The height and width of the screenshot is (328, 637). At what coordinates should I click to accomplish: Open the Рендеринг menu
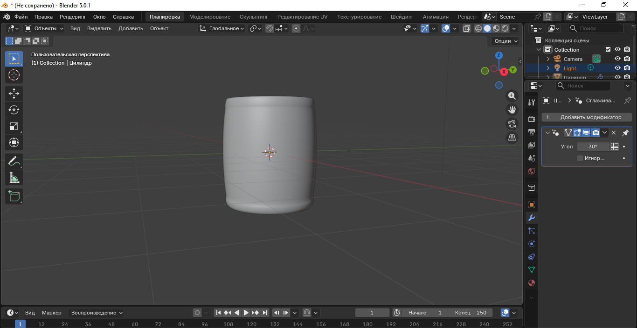click(73, 17)
